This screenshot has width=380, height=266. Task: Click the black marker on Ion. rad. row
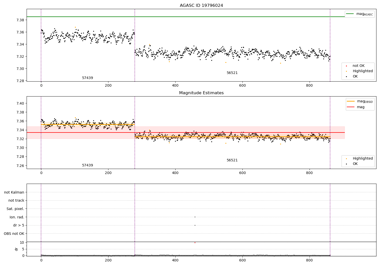pyautogui.click(x=195, y=217)
